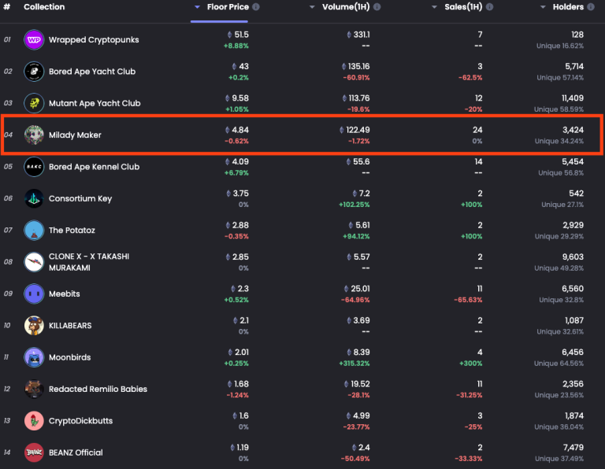Select the CLONE X - X TAKASHI MURAKAMI row
This screenshot has height=469, width=605.
point(88,262)
